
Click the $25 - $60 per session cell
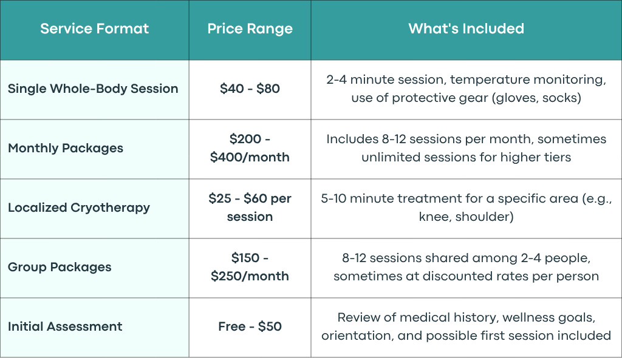[250, 208]
